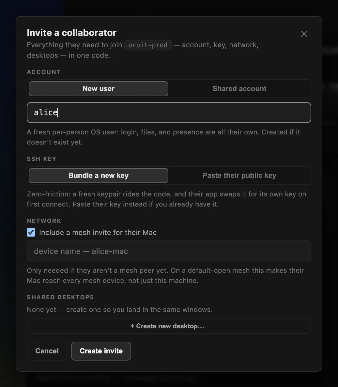Click the Invite a collaborator title
The image size is (338, 387).
click(x=71, y=33)
